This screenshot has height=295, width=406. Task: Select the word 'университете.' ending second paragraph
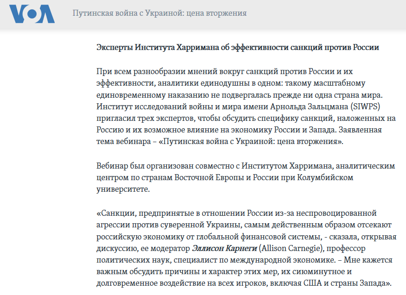pyautogui.click(x=123, y=189)
